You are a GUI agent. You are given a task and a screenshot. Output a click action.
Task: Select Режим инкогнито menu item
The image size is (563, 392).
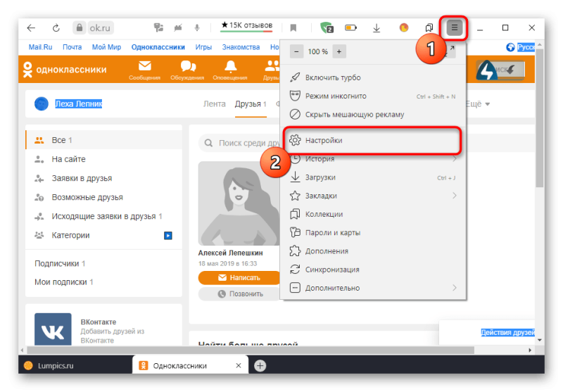pos(373,96)
